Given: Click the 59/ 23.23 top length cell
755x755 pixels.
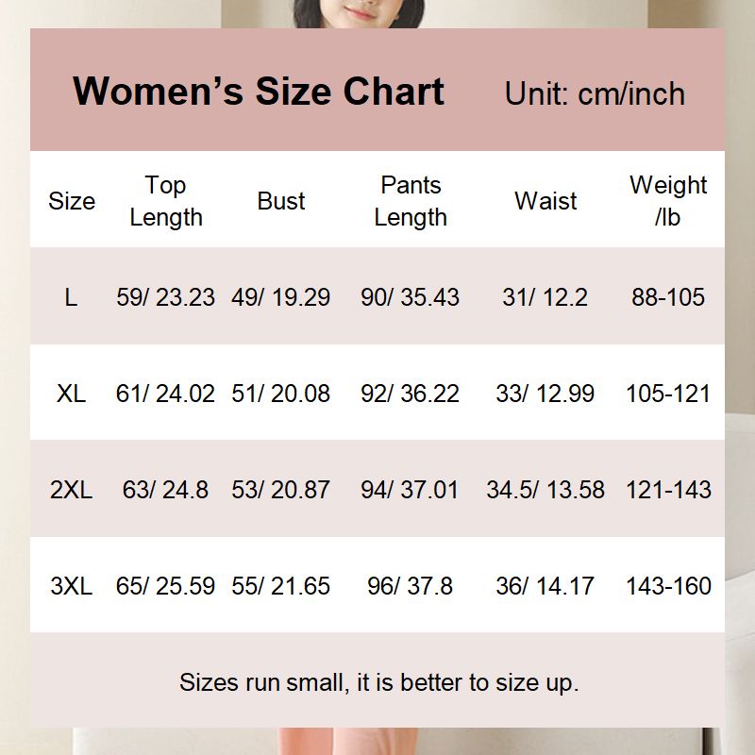Looking at the screenshot, I should pyautogui.click(x=166, y=297).
